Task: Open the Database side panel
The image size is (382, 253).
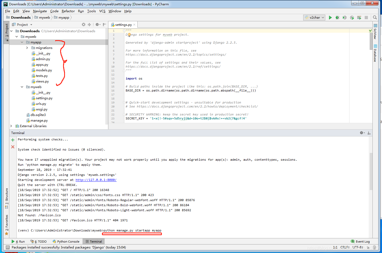Action: (x=375, y=53)
